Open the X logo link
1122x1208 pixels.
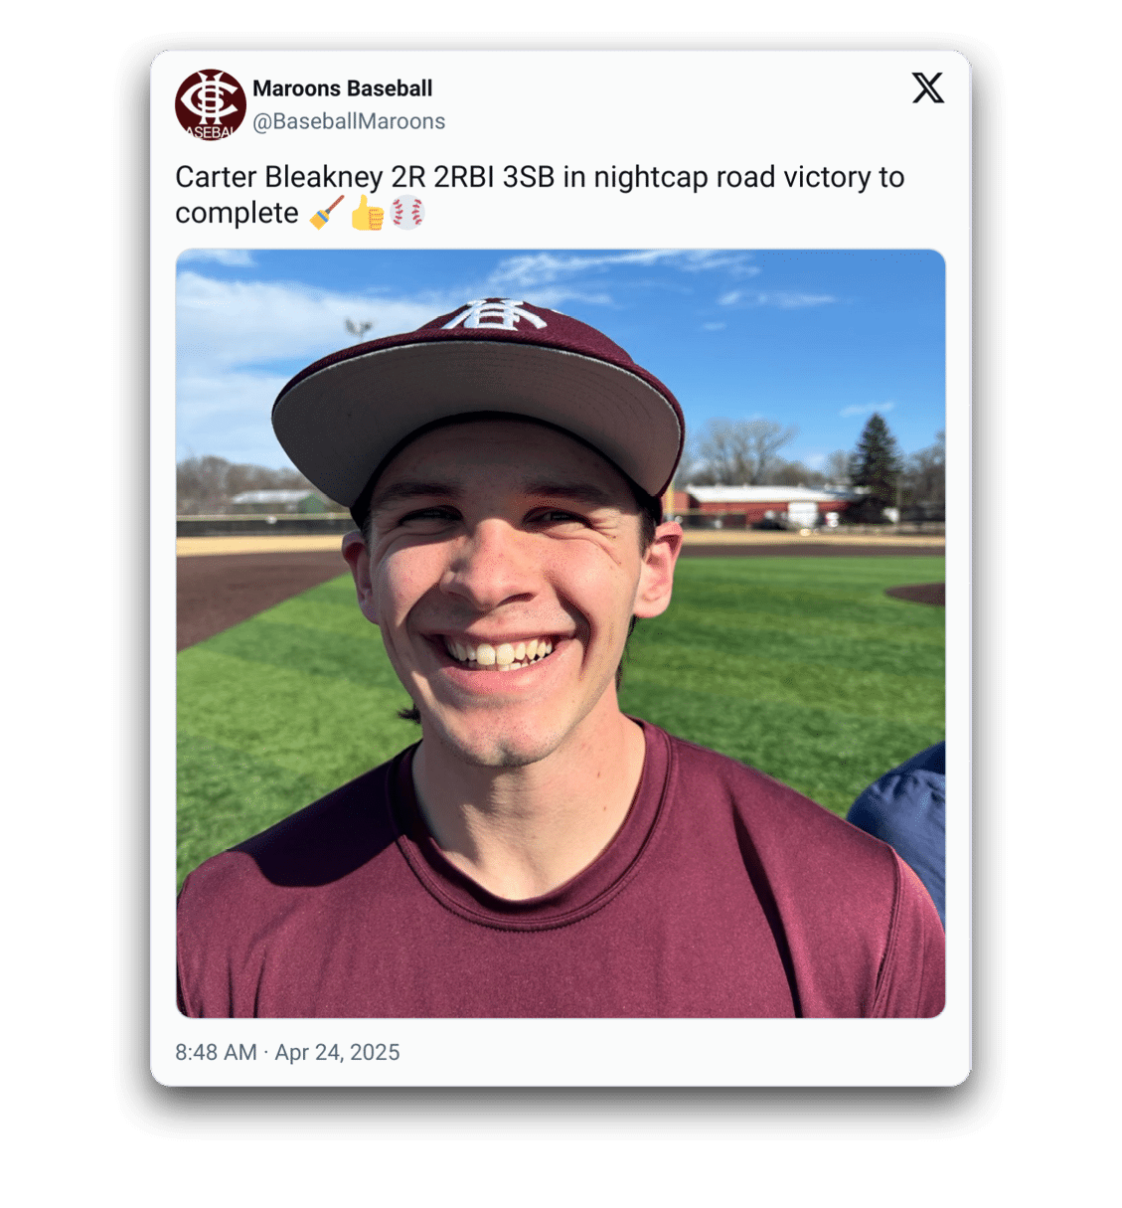(927, 88)
